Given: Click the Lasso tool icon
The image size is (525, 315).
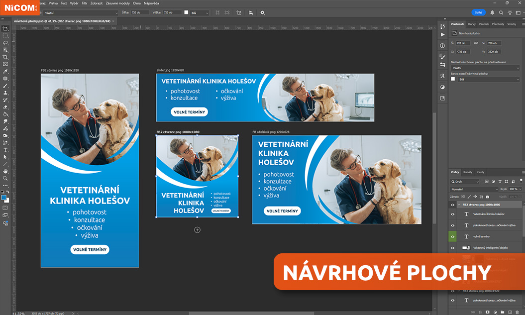Looking at the screenshot, I should (x=5, y=43).
